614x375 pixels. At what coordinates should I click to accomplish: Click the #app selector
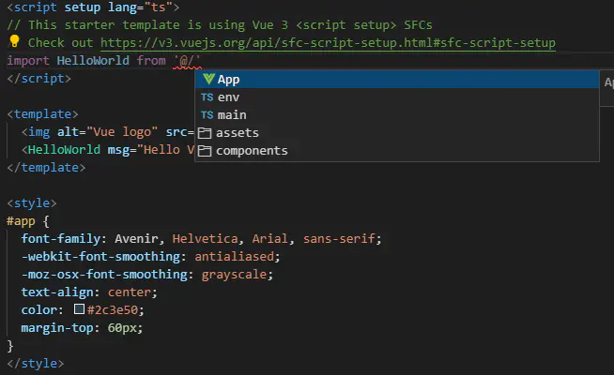tap(22, 221)
